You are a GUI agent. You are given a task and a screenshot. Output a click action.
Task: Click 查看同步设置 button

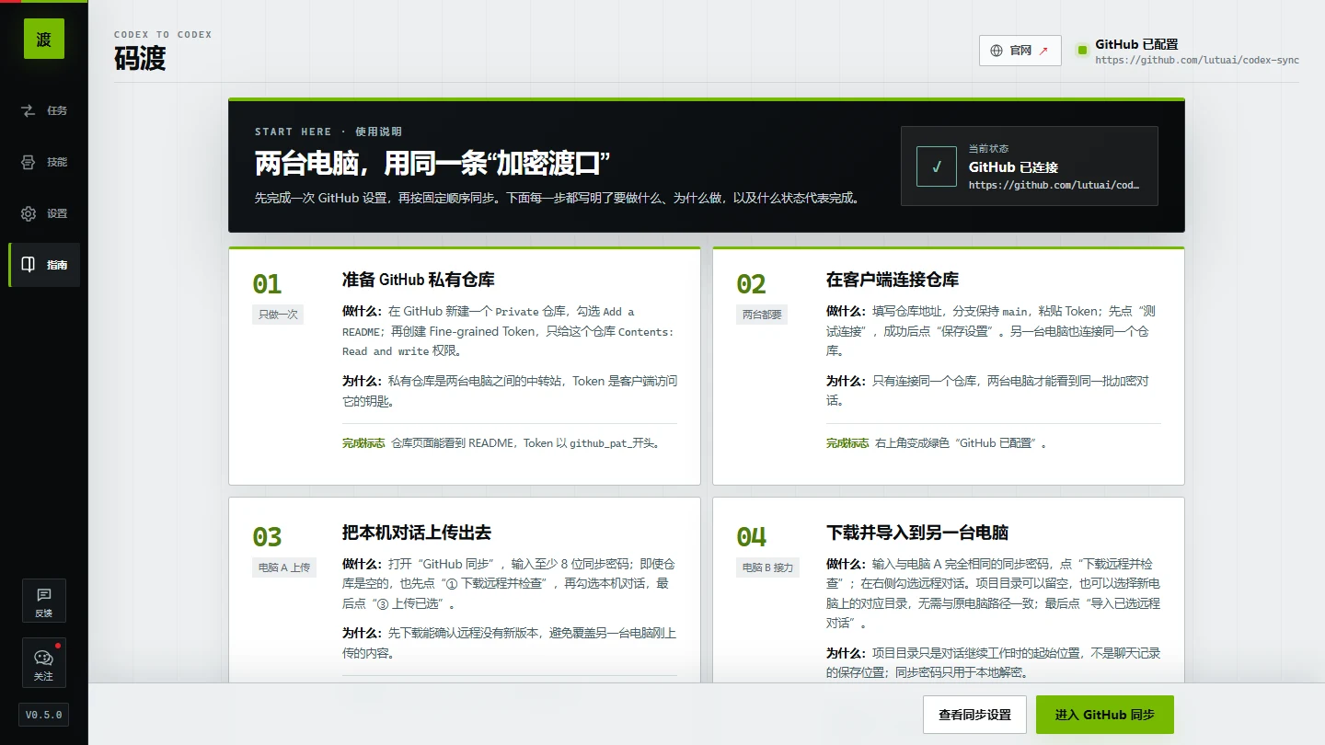tap(974, 715)
